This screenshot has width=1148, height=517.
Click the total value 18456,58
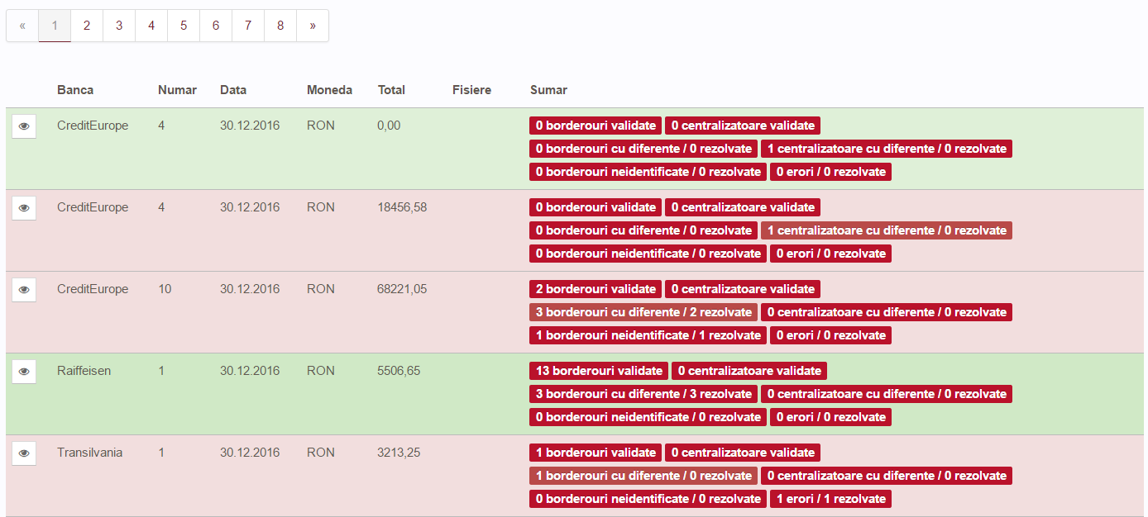(402, 207)
